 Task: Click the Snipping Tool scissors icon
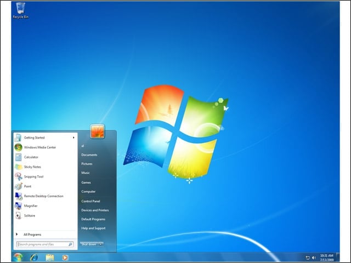(x=18, y=176)
